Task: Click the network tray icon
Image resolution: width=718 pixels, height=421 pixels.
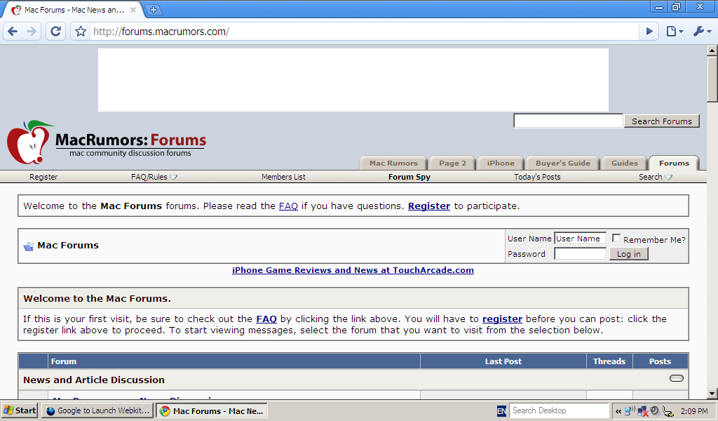Action: pyautogui.click(x=630, y=410)
